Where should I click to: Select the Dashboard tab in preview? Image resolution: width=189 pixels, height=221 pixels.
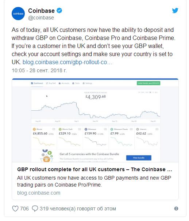[x=37, y=83]
